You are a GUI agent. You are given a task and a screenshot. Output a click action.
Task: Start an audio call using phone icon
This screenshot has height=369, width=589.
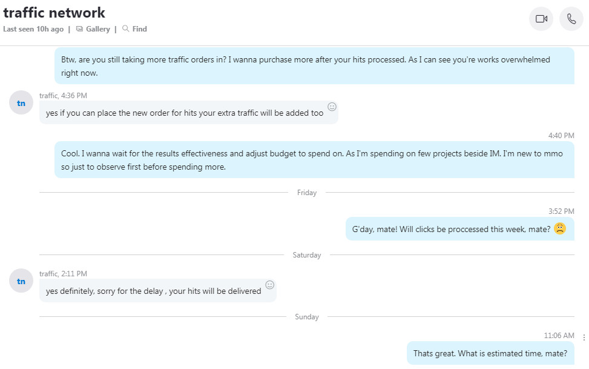[x=571, y=19]
